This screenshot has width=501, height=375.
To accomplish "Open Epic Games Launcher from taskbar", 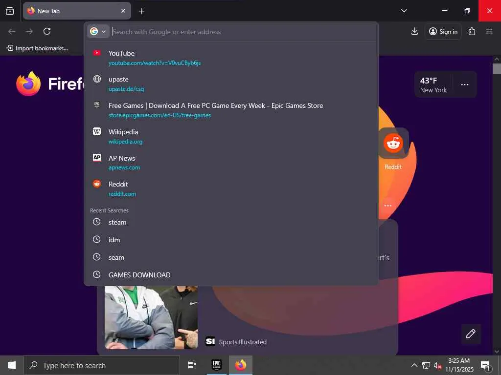I will tap(216, 365).
